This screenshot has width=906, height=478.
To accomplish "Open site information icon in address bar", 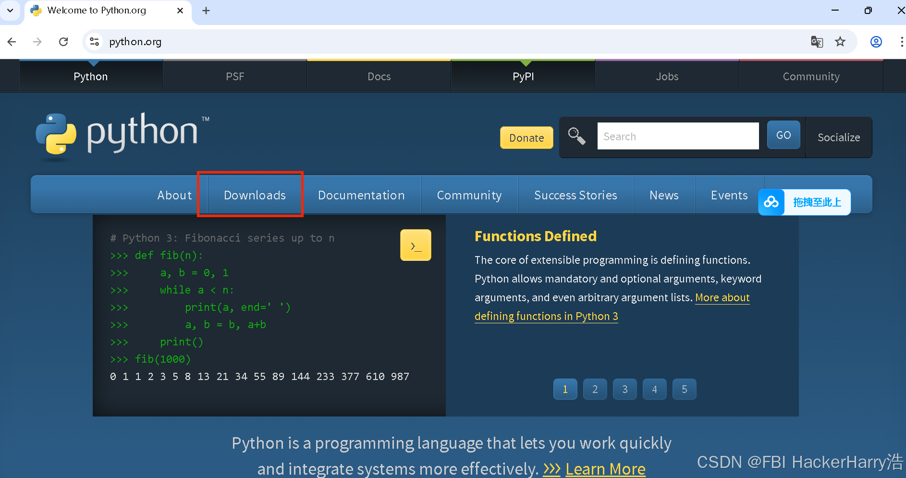I will (x=95, y=42).
